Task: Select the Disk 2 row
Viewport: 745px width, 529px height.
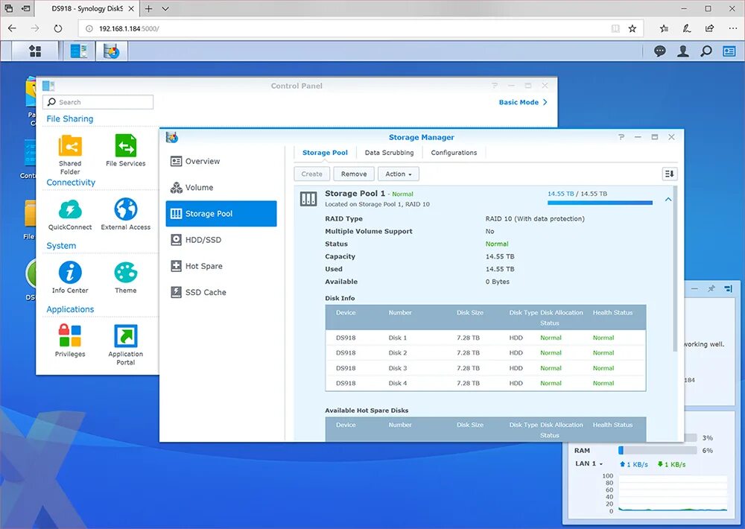Action: click(485, 352)
